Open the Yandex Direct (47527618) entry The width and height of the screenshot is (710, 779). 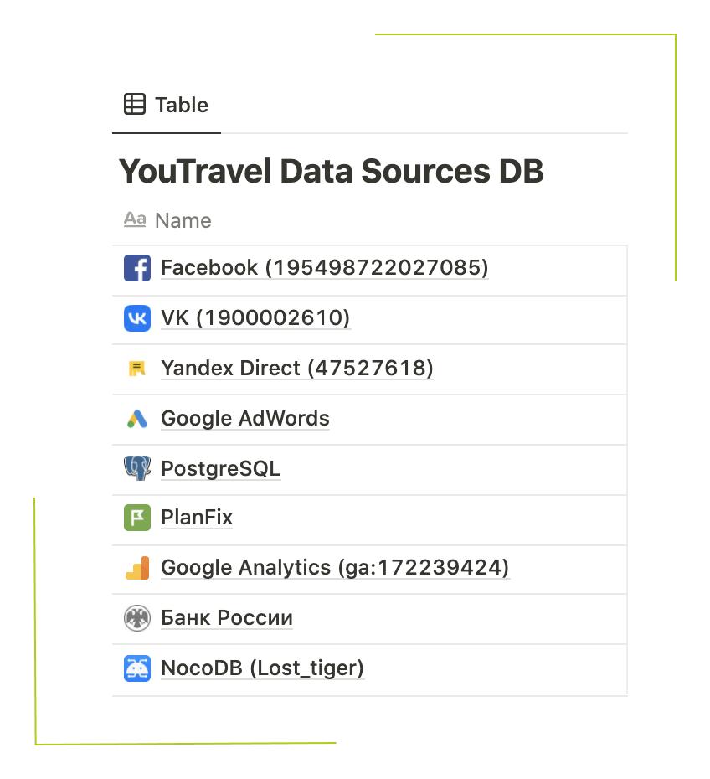[x=296, y=369]
